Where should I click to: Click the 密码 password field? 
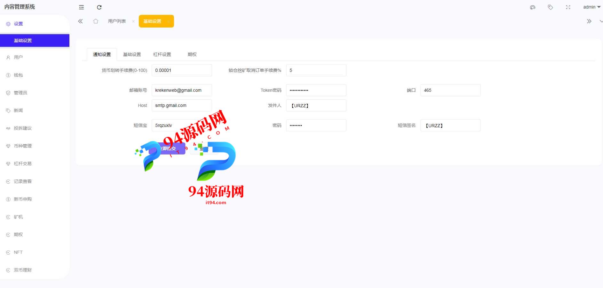coord(316,125)
